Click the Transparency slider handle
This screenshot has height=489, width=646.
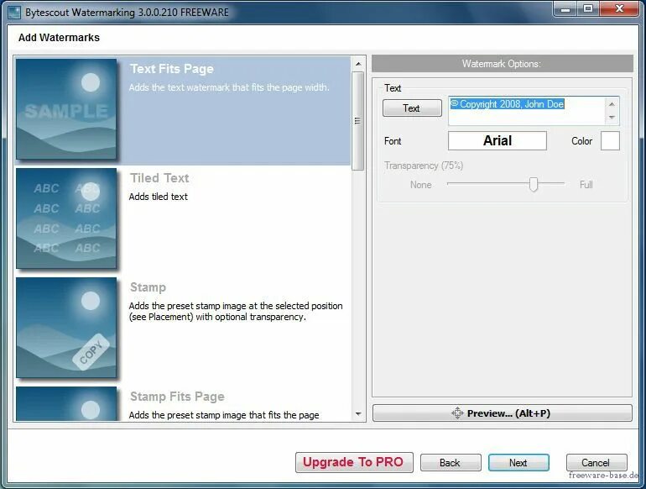point(534,184)
